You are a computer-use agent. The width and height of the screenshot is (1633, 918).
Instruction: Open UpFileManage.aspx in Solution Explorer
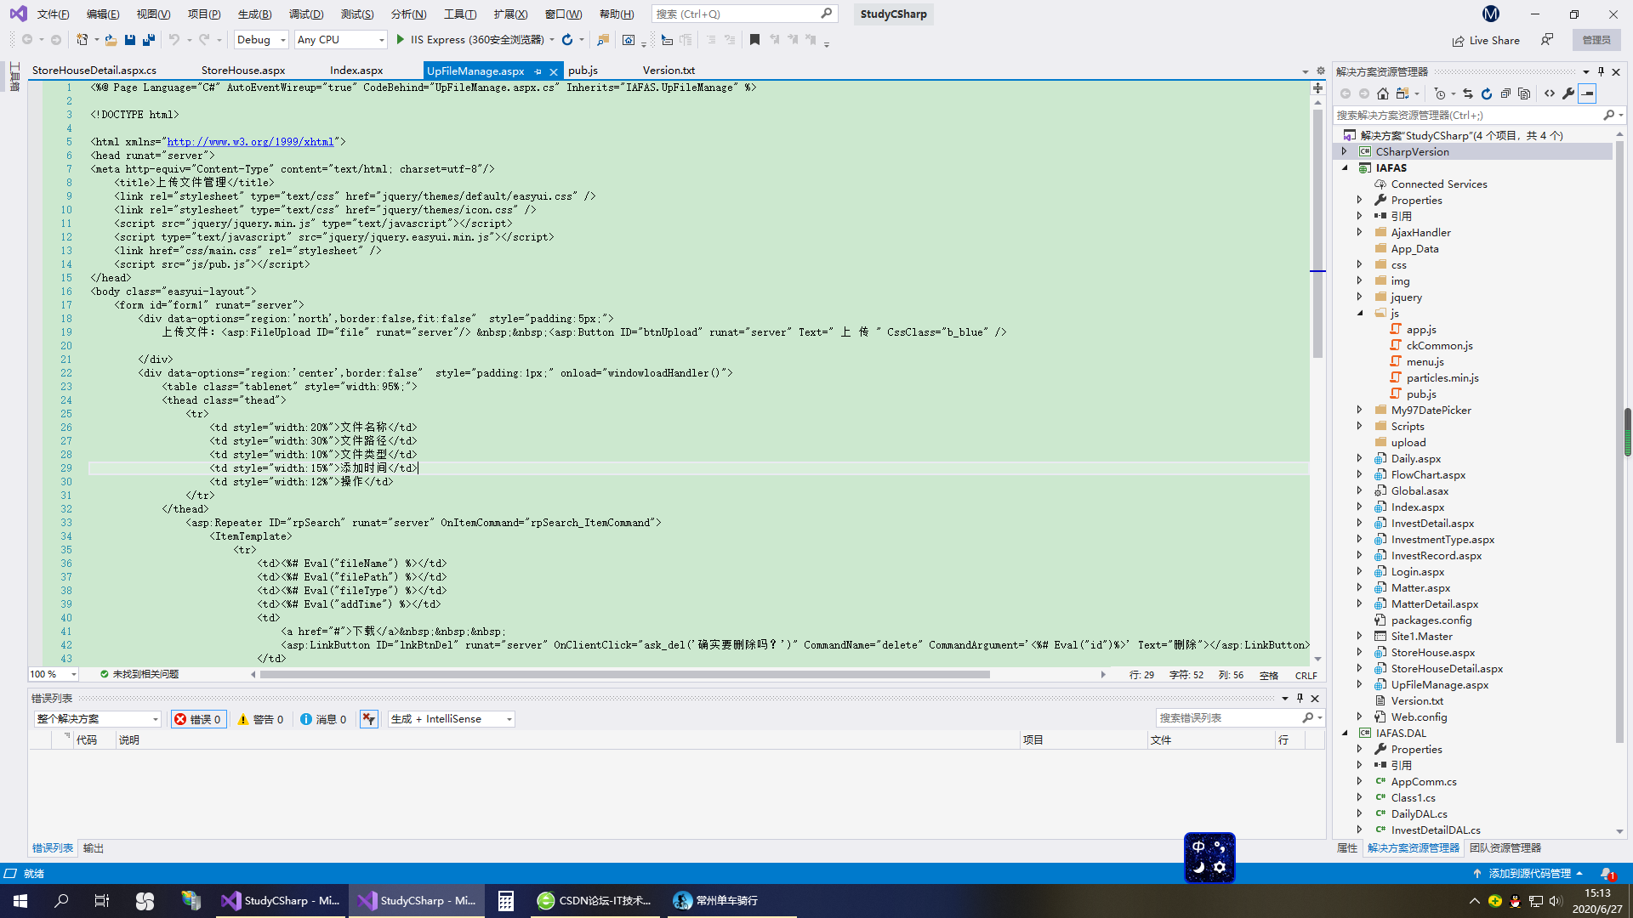click(x=1439, y=684)
